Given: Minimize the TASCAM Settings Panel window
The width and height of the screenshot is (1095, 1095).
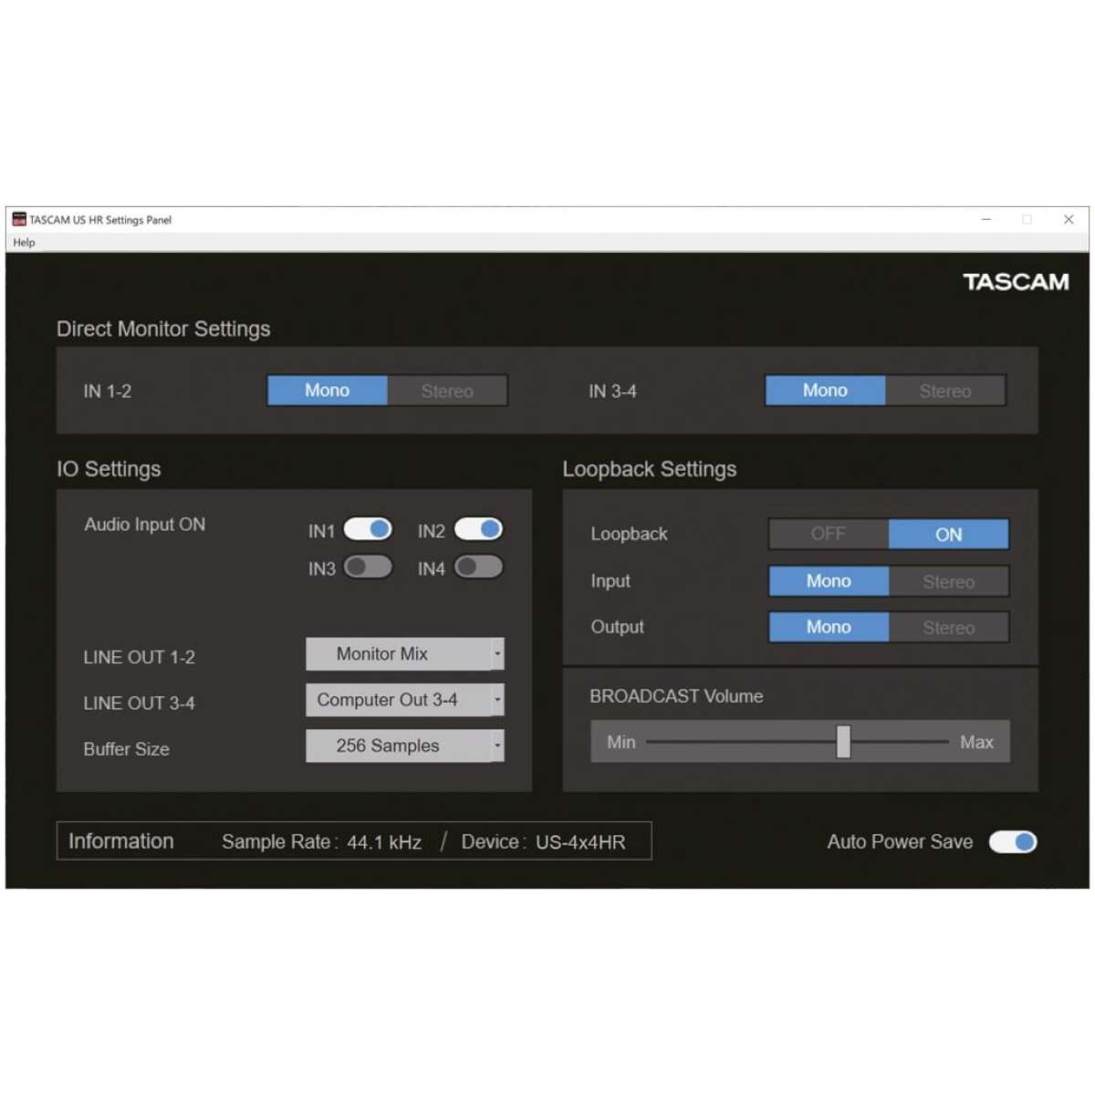Looking at the screenshot, I should click(986, 219).
